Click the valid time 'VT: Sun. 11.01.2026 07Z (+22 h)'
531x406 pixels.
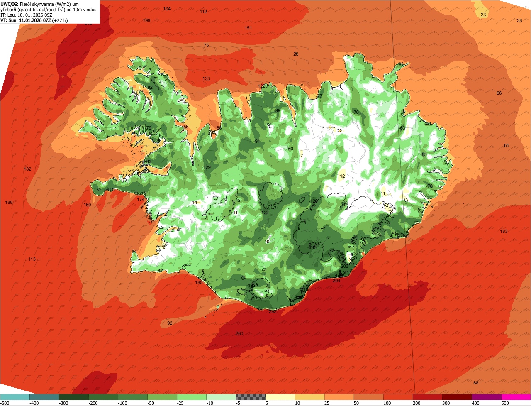pos(34,20)
